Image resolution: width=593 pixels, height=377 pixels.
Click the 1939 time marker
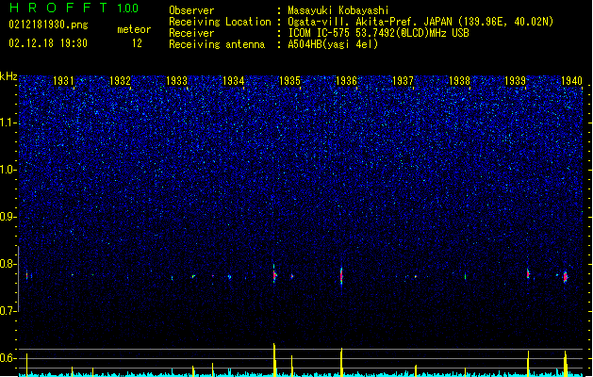point(516,80)
